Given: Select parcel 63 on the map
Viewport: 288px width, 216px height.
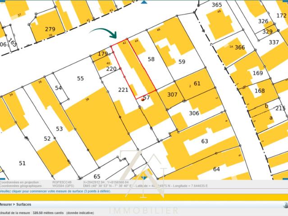Looking at the screenshot, I should [x=205, y=141].
